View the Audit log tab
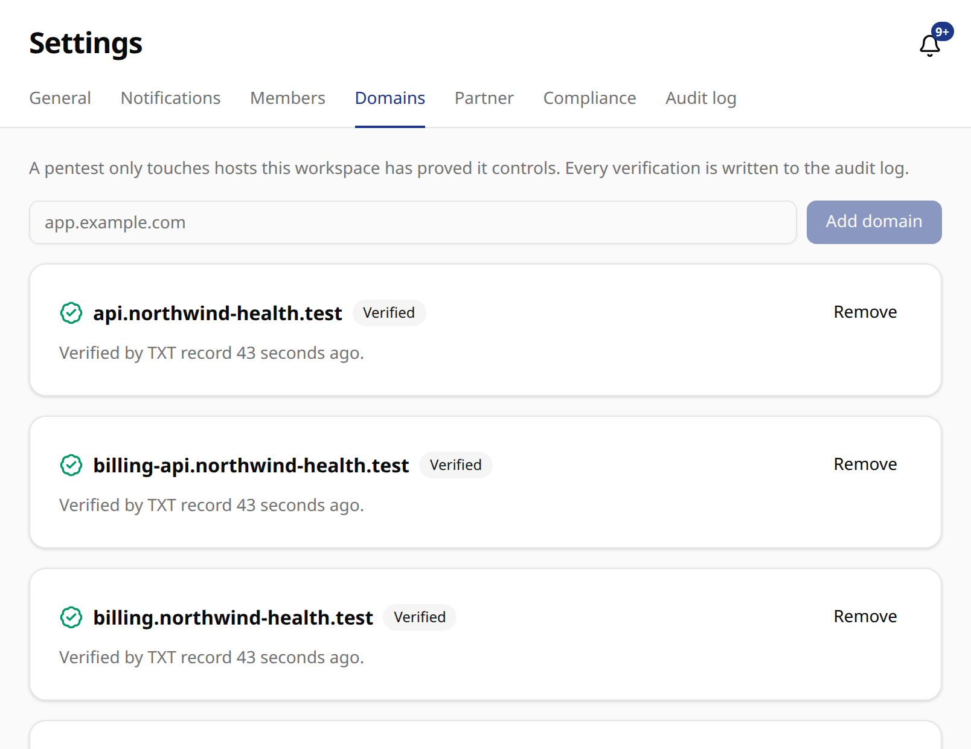 point(701,98)
